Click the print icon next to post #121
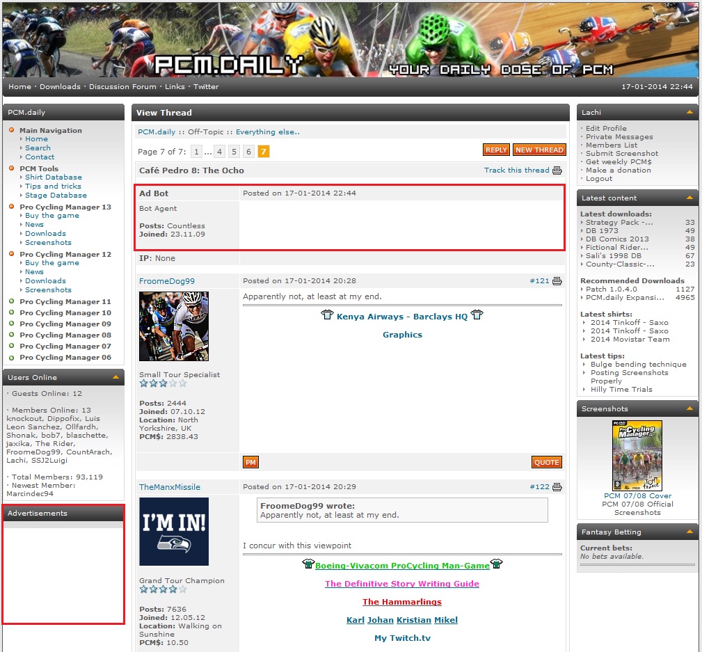Screen dimensions: 702x652 (557, 281)
